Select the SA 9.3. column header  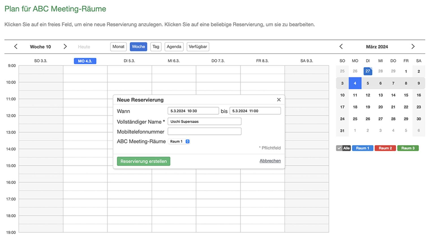[307, 61]
